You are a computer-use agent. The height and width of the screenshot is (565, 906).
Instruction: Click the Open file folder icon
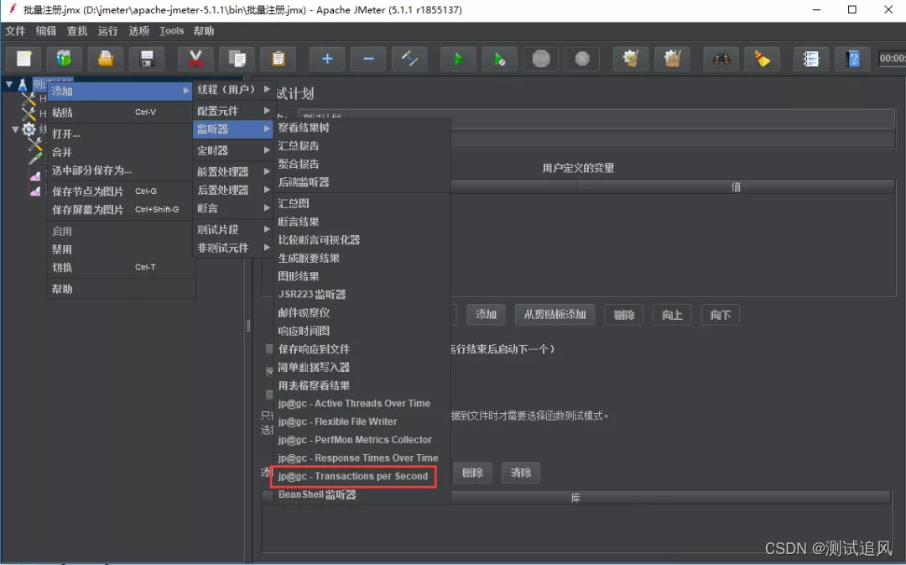tap(106, 59)
